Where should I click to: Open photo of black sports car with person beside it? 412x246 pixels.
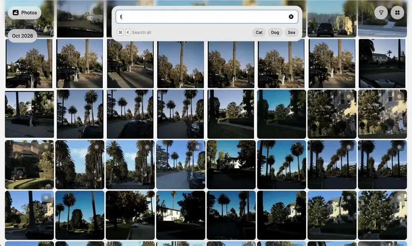[x=30, y=114]
